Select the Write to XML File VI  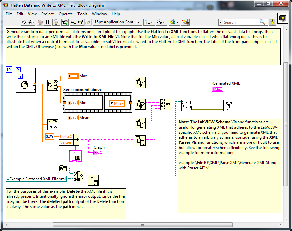(187, 105)
